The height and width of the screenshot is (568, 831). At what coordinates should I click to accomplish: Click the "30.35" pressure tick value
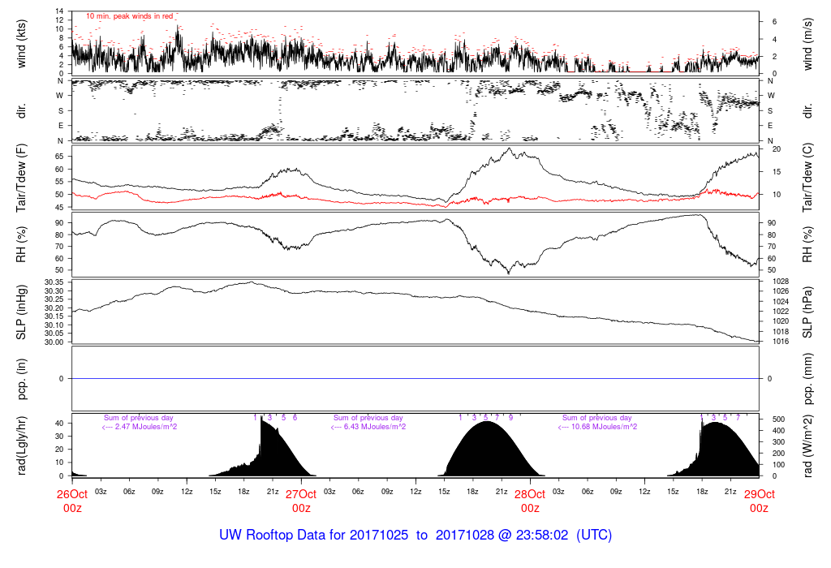[x=54, y=282]
